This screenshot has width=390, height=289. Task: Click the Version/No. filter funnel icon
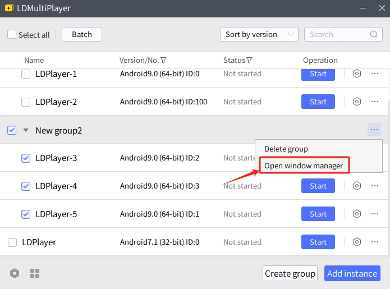163,61
